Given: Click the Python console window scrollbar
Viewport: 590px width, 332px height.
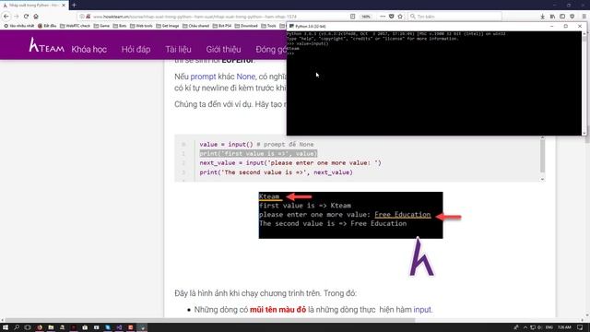Looking at the screenshot, I should tap(584, 83).
